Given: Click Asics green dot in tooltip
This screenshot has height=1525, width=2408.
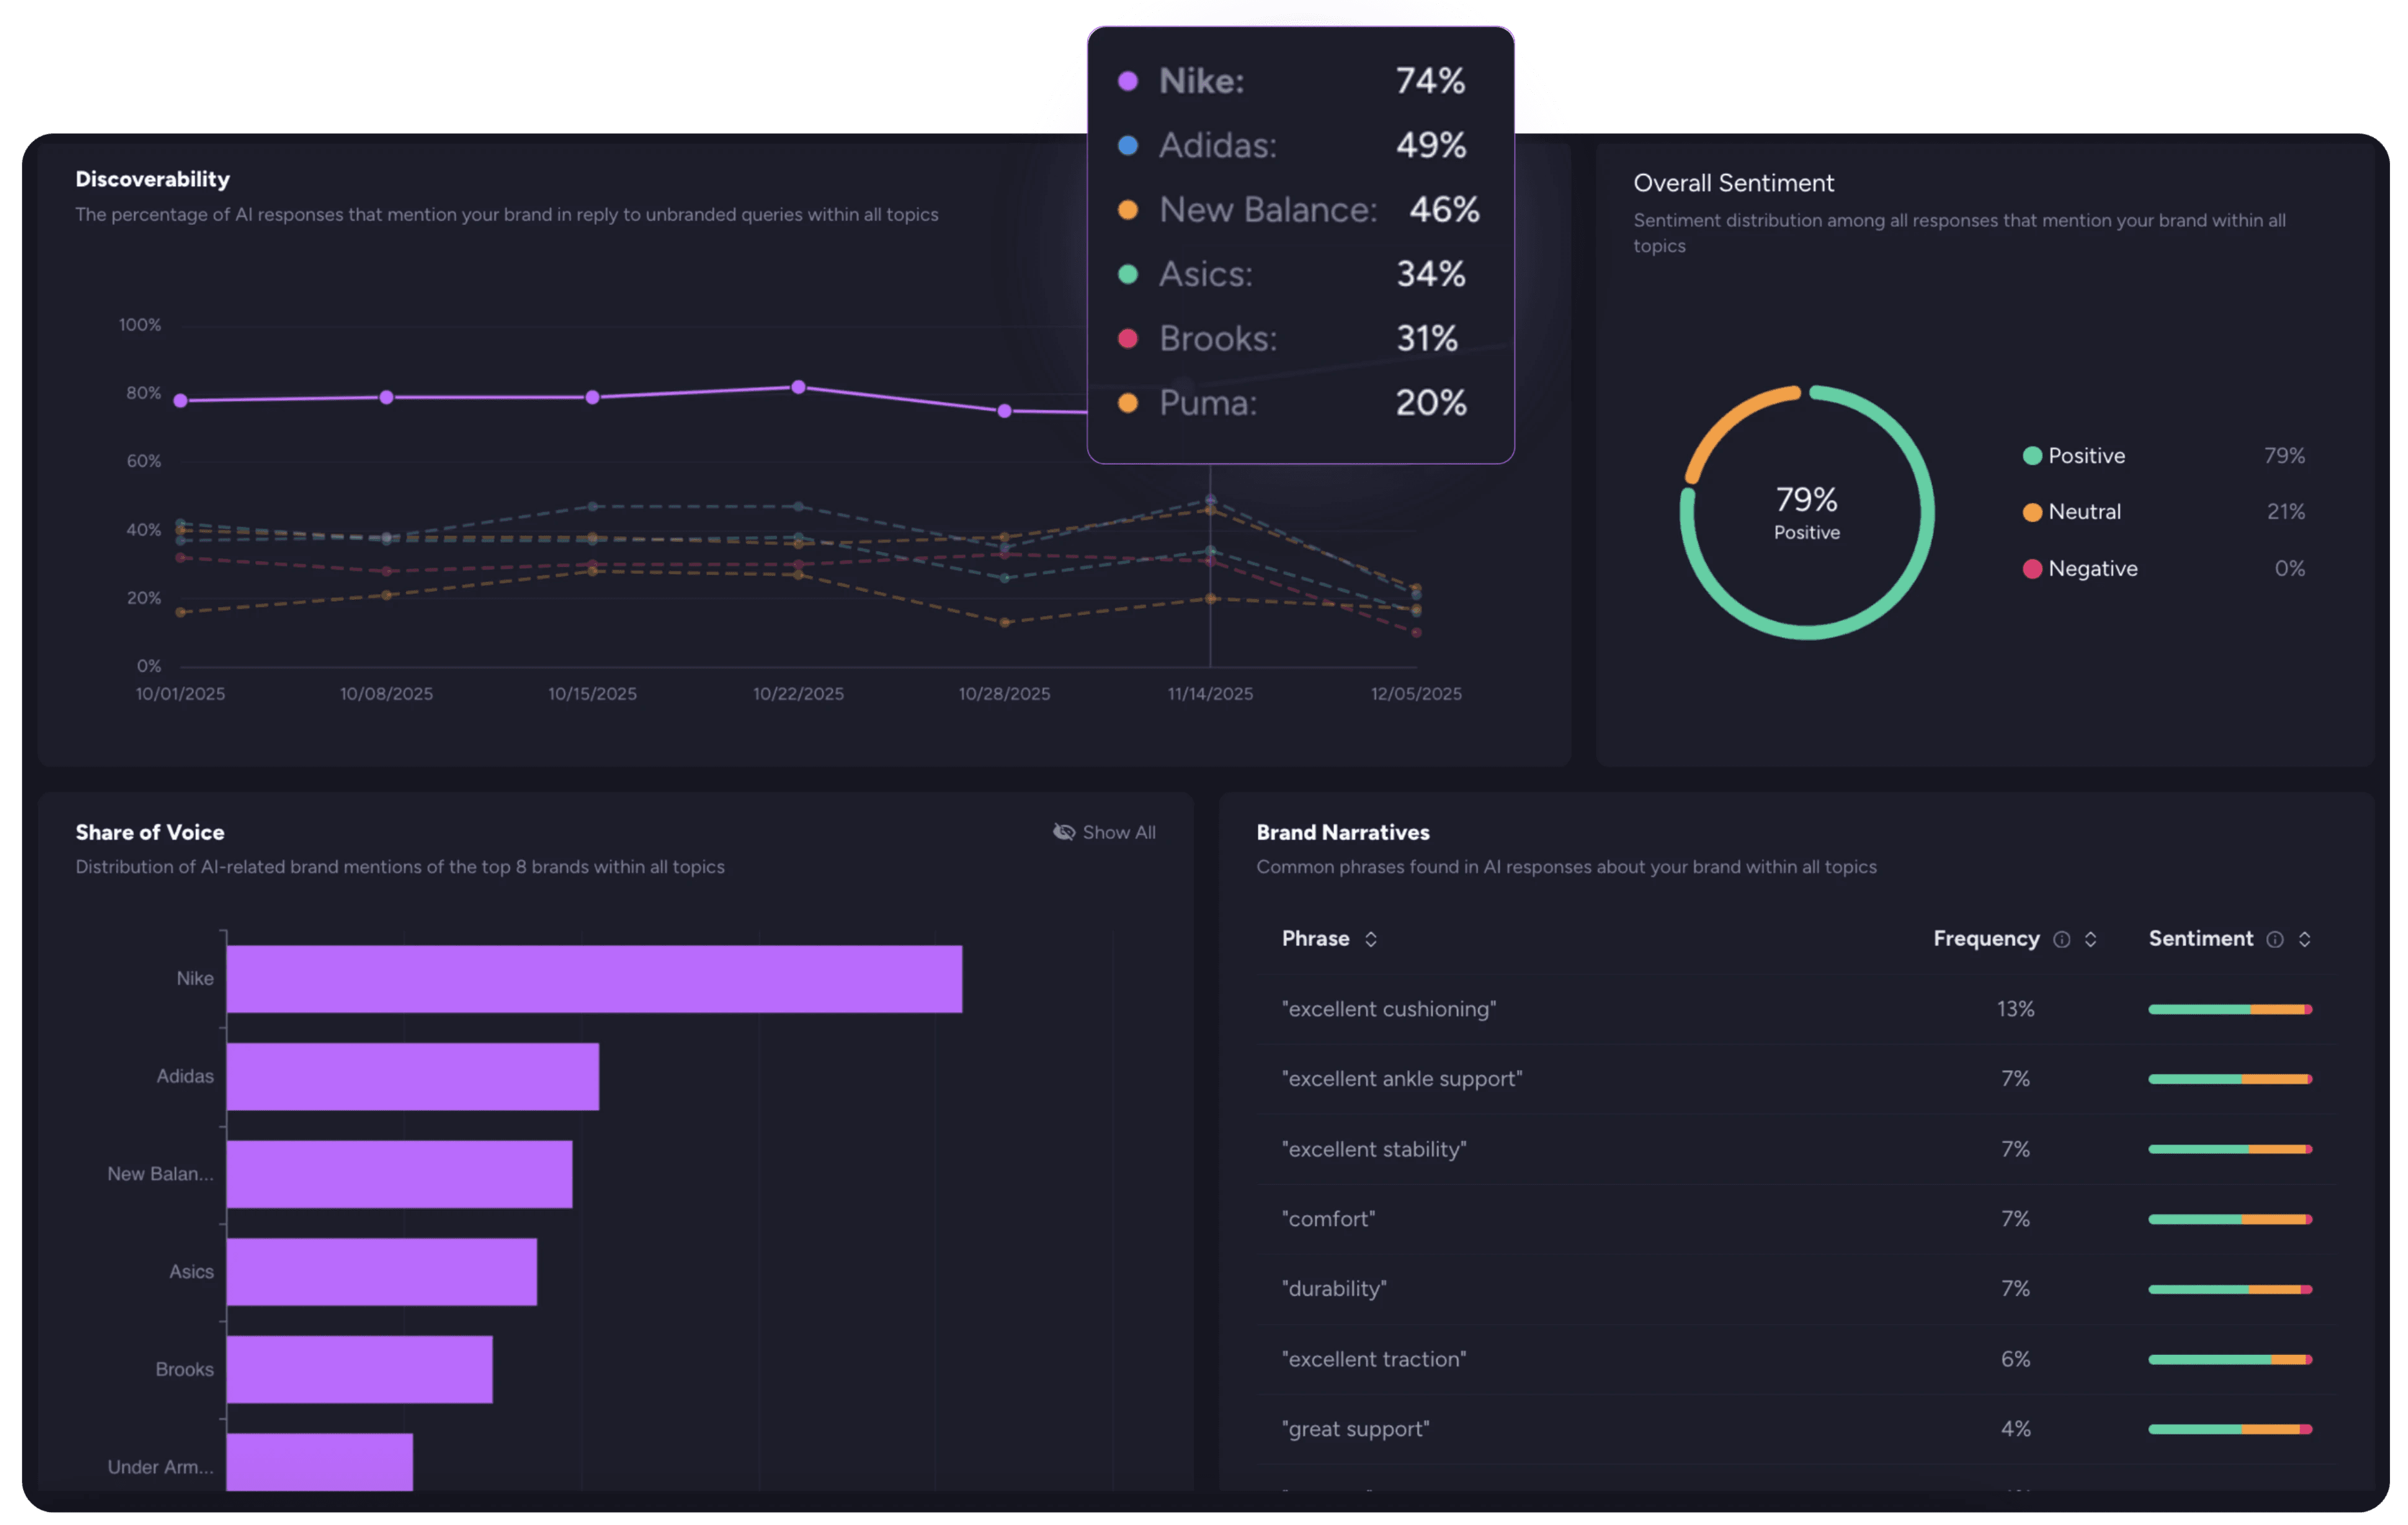Looking at the screenshot, I should [x=1128, y=274].
